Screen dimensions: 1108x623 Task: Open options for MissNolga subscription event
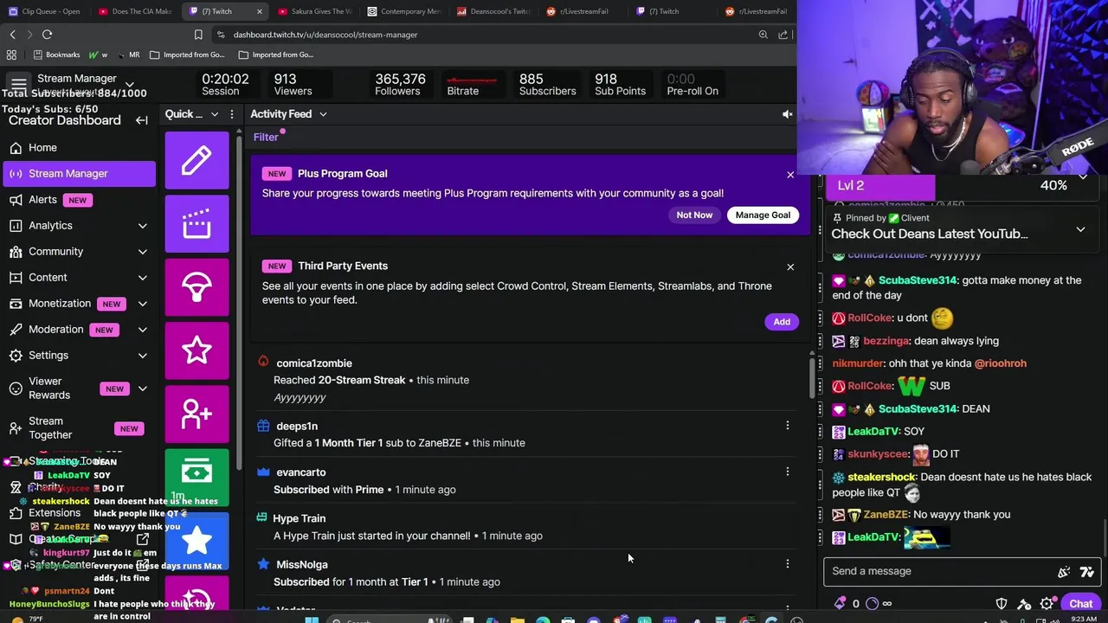787,564
